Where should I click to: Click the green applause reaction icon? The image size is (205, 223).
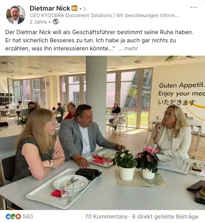[x=13, y=217]
